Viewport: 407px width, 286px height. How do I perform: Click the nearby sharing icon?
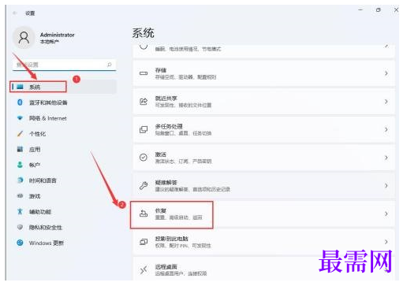[x=144, y=102]
